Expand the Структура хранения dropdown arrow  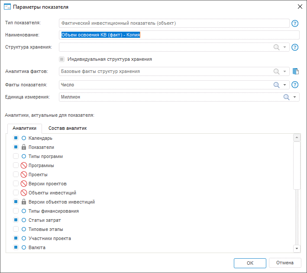[285, 47]
